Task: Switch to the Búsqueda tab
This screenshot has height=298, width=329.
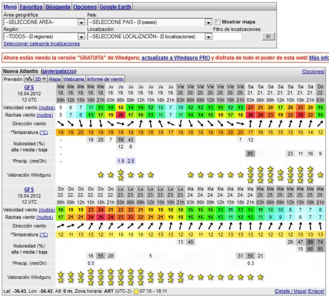Action: pos(58,7)
